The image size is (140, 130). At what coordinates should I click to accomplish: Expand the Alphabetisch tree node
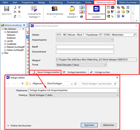[x=5, y=32]
